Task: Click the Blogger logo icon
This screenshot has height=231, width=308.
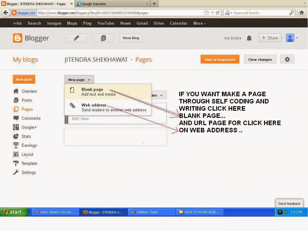Action: (17, 38)
